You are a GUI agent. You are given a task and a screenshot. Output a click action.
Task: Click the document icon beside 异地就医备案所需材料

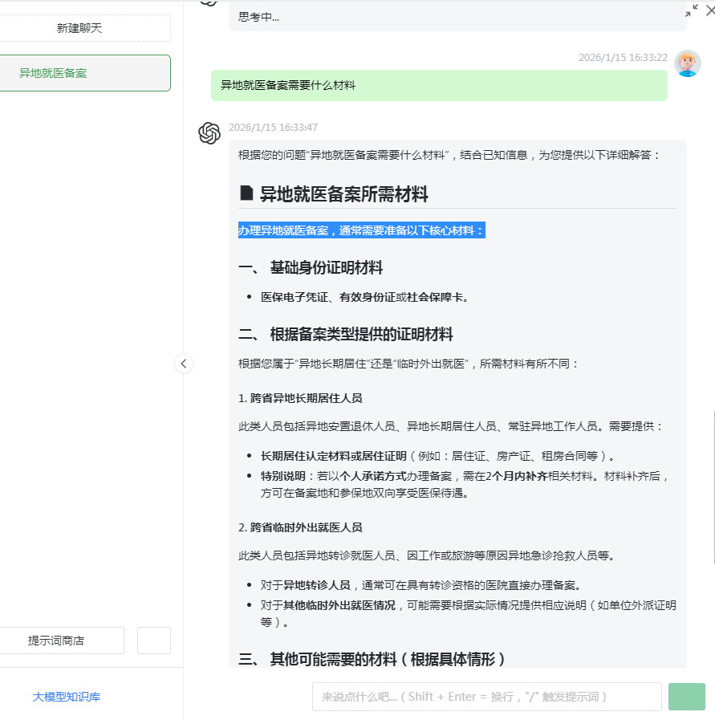[247, 193]
